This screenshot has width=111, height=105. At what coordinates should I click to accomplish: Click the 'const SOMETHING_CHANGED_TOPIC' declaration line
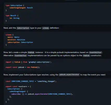(31, 81)
